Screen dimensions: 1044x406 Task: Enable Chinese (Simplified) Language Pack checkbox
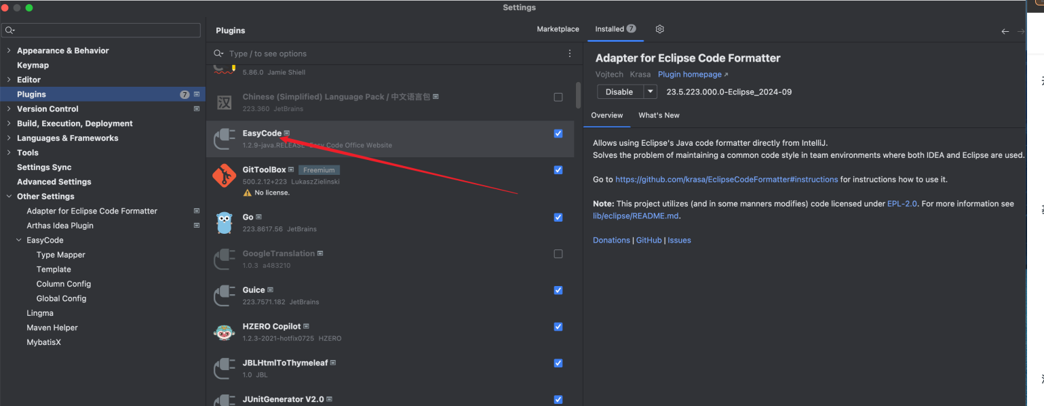click(x=558, y=97)
